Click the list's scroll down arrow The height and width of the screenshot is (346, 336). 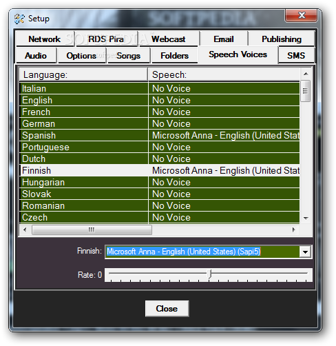point(306,218)
